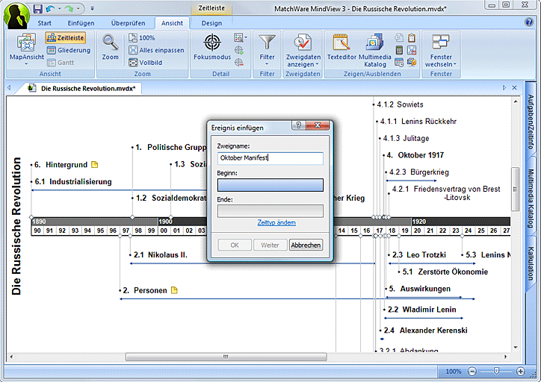Image resolution: width=541 pixels, height=382 pixels.
Task: Click the calendar with clock icon
Action: tap(399, 63)
